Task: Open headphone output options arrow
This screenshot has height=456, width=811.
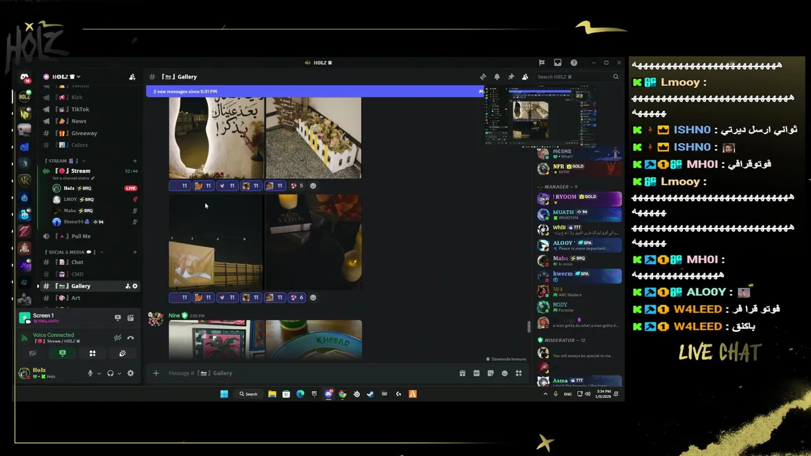Action: pyautogui.click(x=119, y=374)
